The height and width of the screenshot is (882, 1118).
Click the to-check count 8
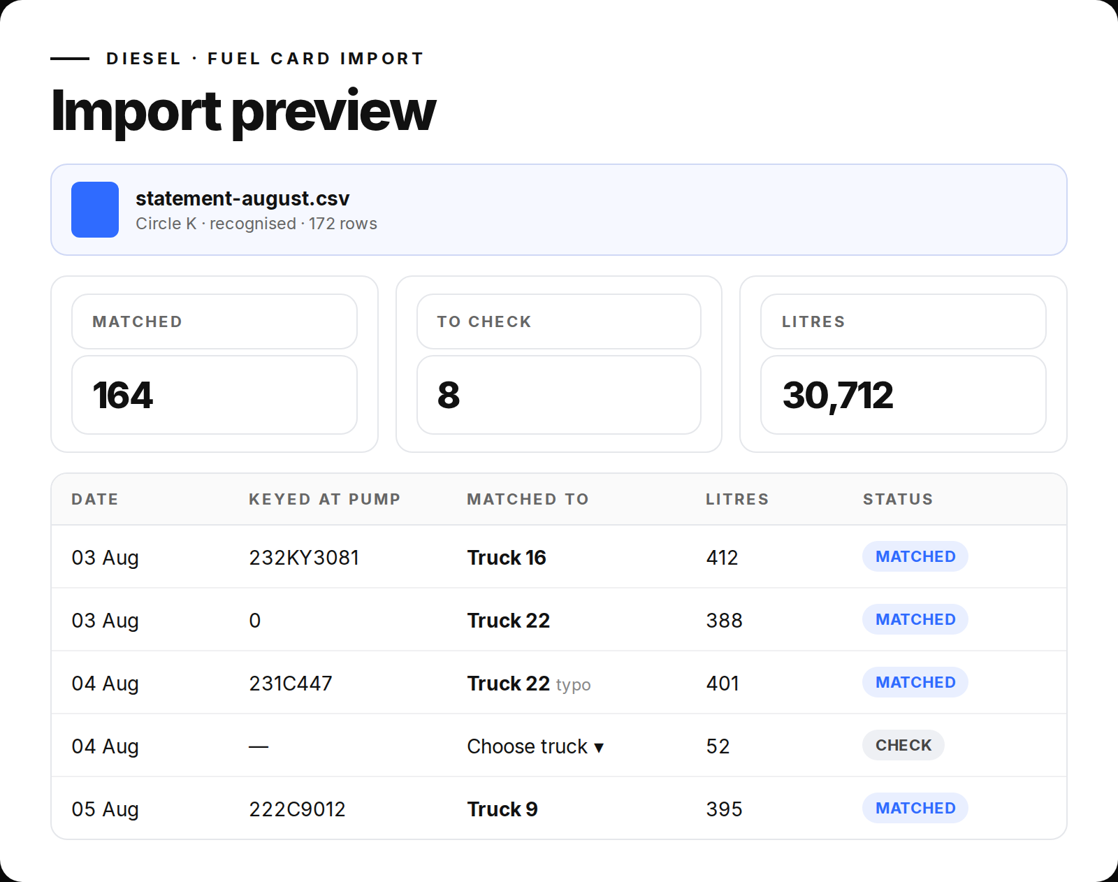(x=449, y=395)
